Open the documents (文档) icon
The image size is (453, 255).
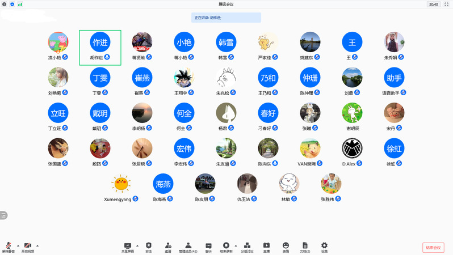coord(305,247)
